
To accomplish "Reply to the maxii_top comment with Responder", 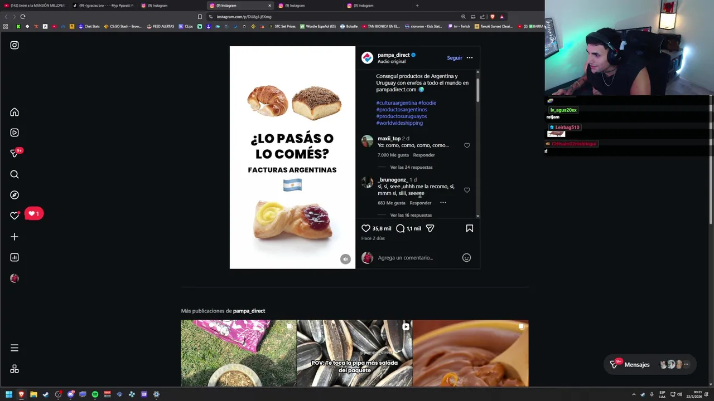I will pyautogui.click(x=424, y=155).
